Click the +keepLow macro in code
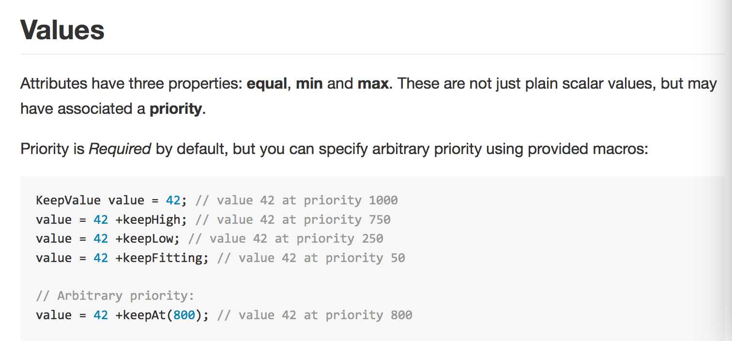Image resolution: width=732 pixels, height=341 pixels. [x=147, y=239]
